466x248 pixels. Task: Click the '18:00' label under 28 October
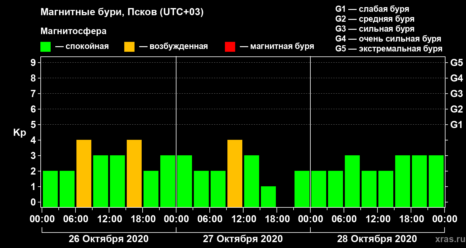(x=411, y=219)
